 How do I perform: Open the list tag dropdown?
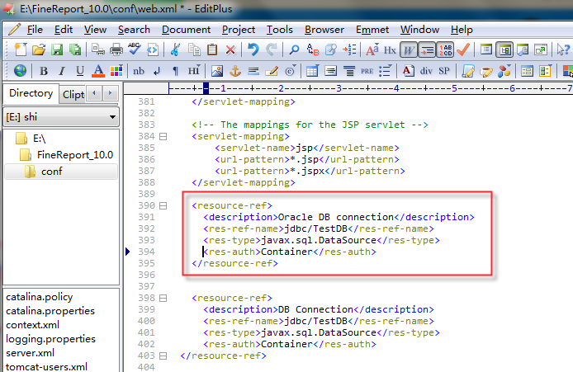(386, 71)
